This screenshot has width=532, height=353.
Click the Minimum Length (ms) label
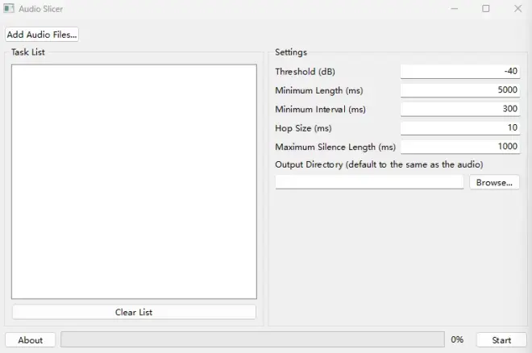tap(319, 90)
